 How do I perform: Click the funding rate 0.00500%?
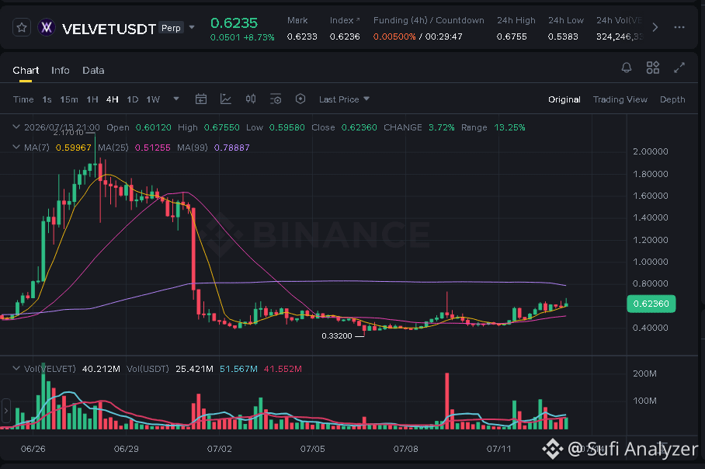click(394, 36)
